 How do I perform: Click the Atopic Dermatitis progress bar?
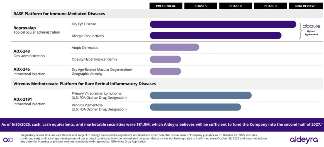(174, 47)
